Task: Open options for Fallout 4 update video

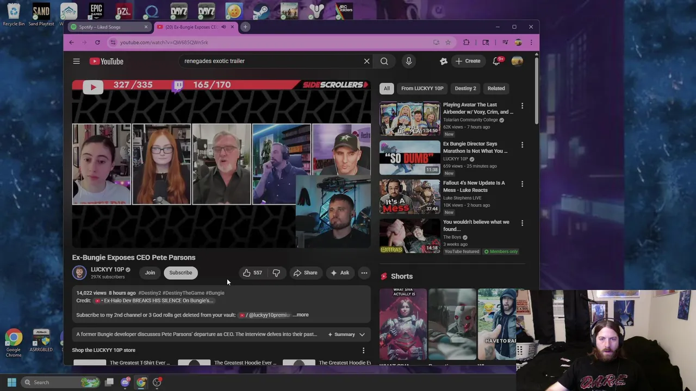Action: (522, 184)
